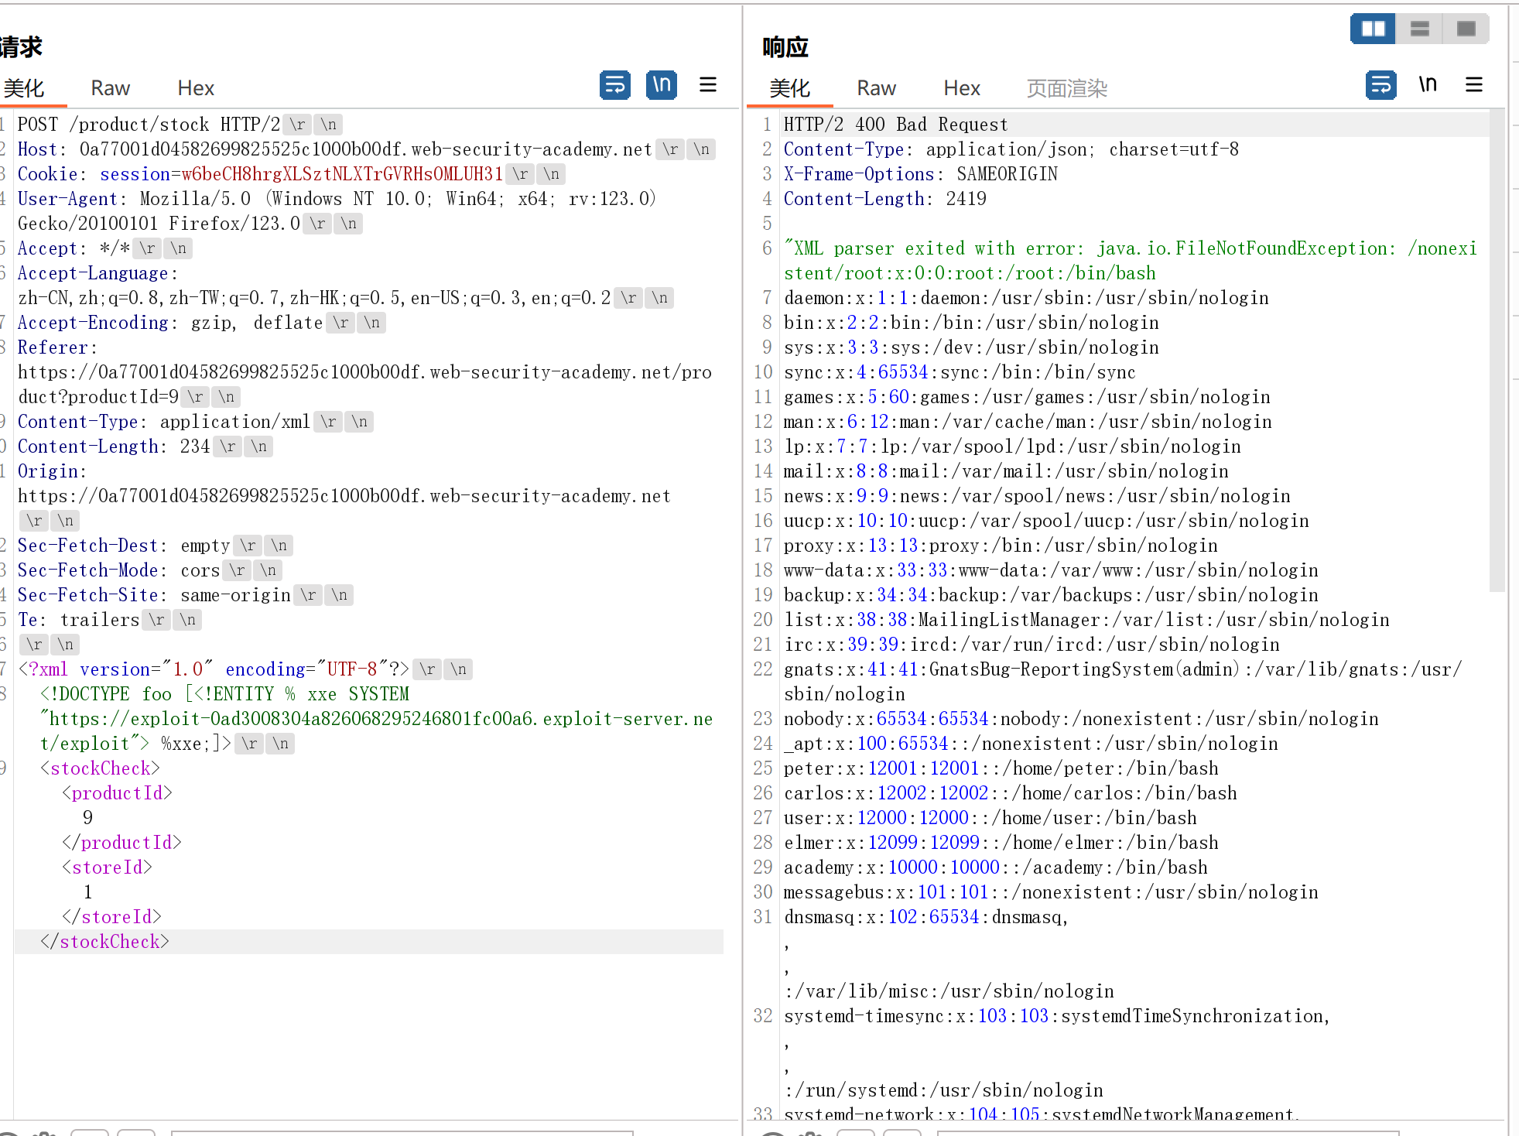Click the peter:x:12001:12001 passwd entry
1519x1136 pixels.
tap(1001, 768)
